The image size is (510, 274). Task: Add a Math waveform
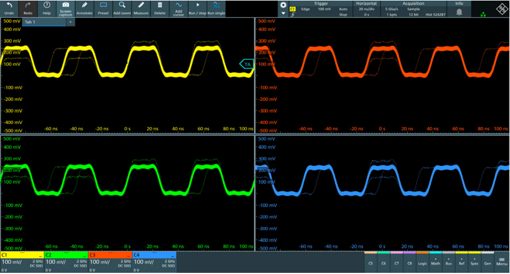(436, 262)
